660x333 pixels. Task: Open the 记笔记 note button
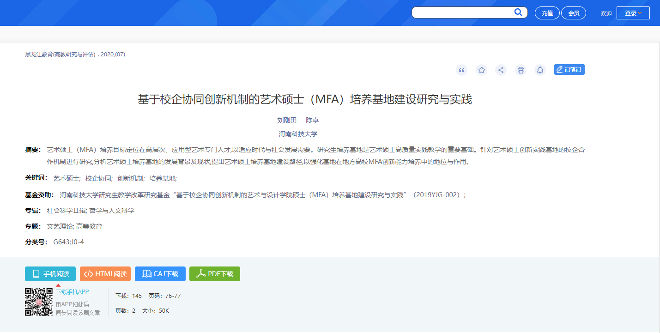pos(569,69)
